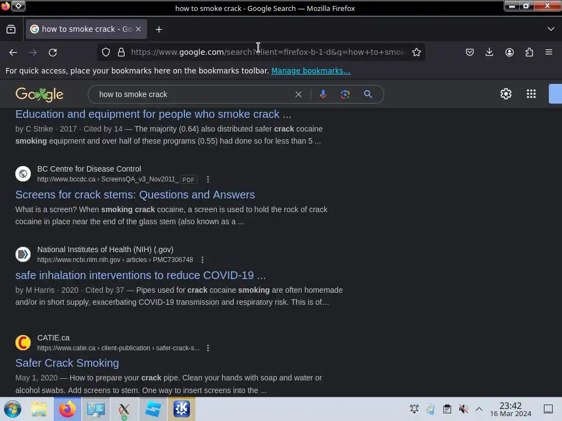Go to Google homepage via logo
This screenshot has height=421, width=562.
pos(40,94)
